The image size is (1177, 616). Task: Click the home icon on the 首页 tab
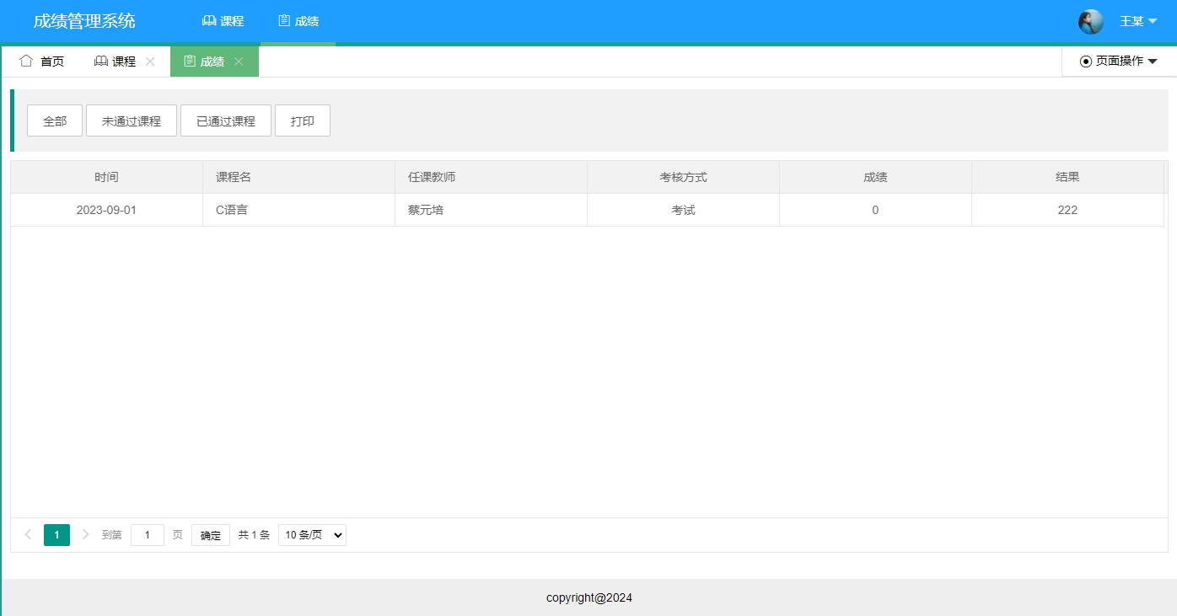pyautogui.click(x=25, y=60)
